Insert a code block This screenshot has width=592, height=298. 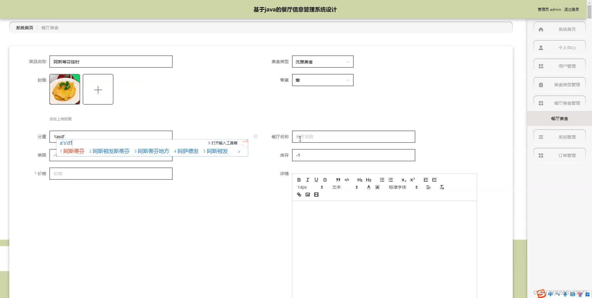[x=347, y=180]
